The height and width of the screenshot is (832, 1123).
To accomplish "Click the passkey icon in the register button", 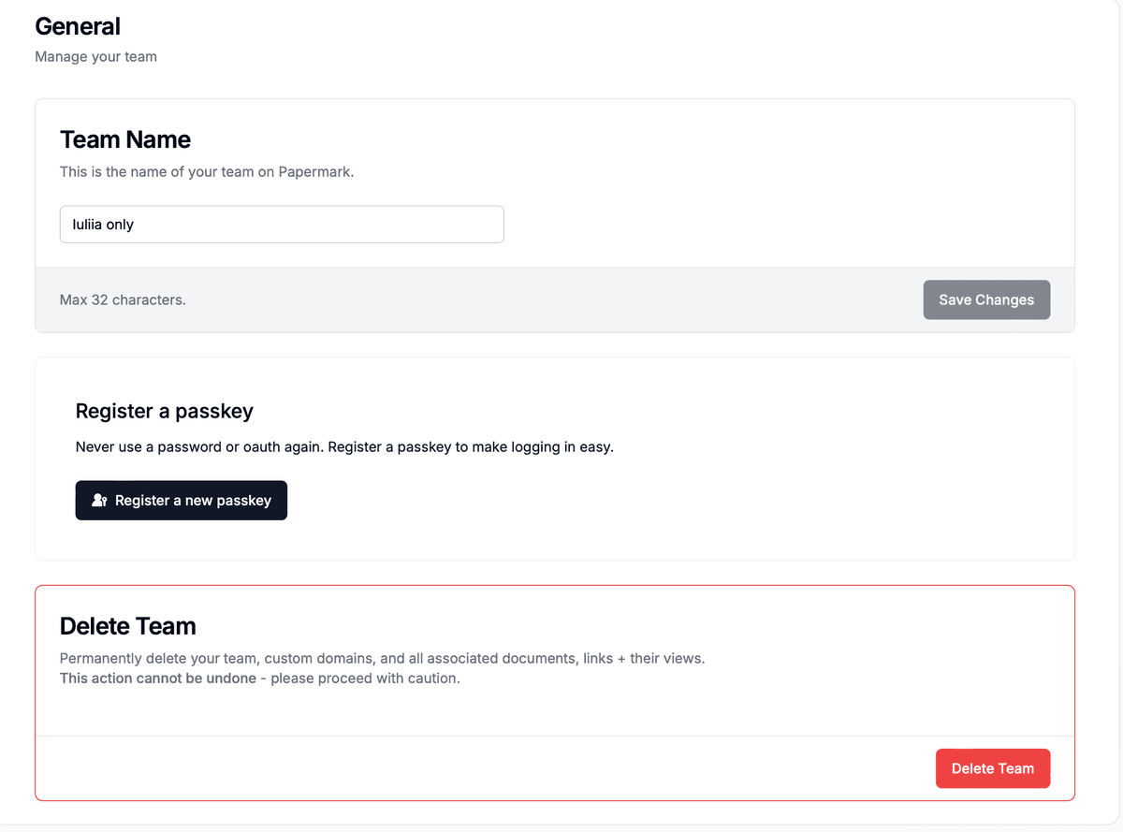I will click(99, 501).
